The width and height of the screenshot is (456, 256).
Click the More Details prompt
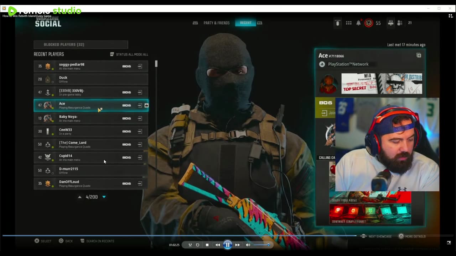(x=412, y=236)
